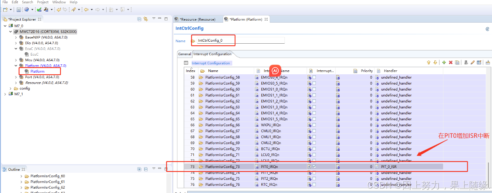Screen dimensions: 492x193
Task: Click move up arrow in Interrupt Configuration toolbar
Action: (429, 62)
